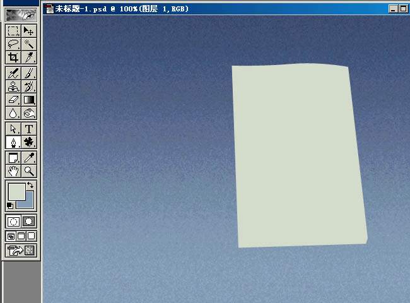Select the Zoom magnifier tool
Image resolution: width=410 pixels, height=303 pixels.
29,171
